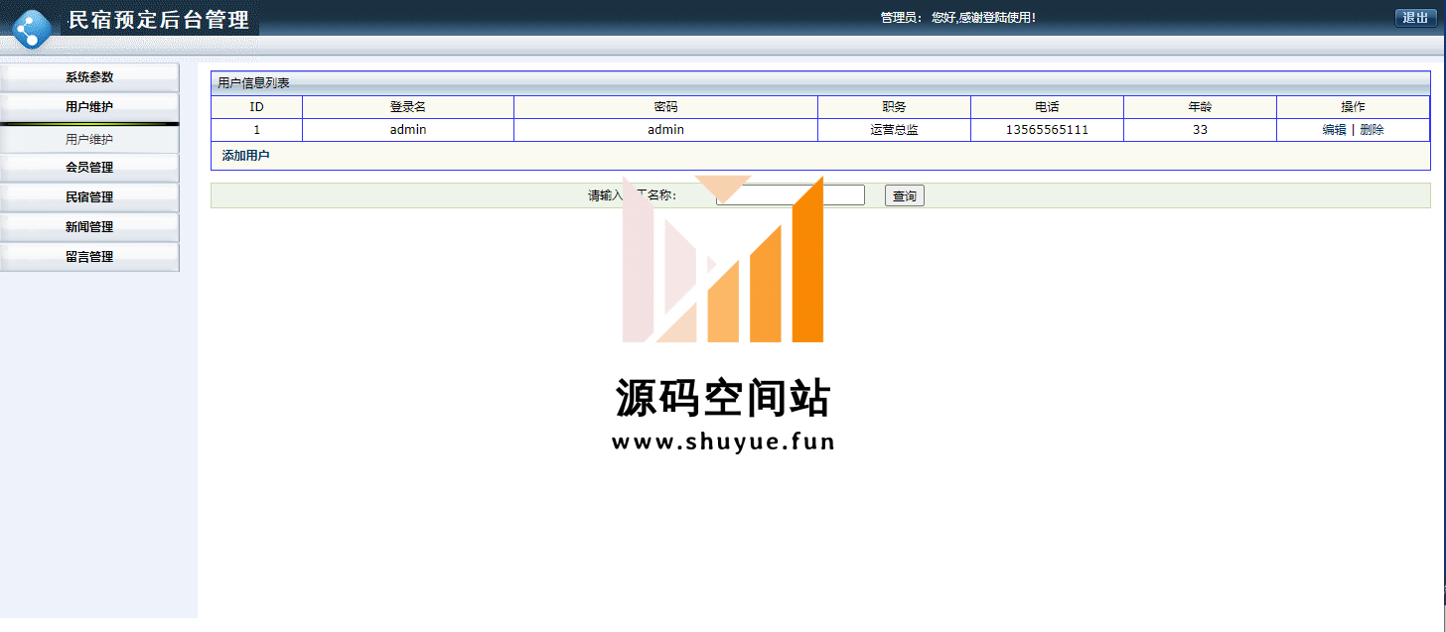Click the administrator greeting text
The height and width of the screenshot is (632, 1446).
957,18
